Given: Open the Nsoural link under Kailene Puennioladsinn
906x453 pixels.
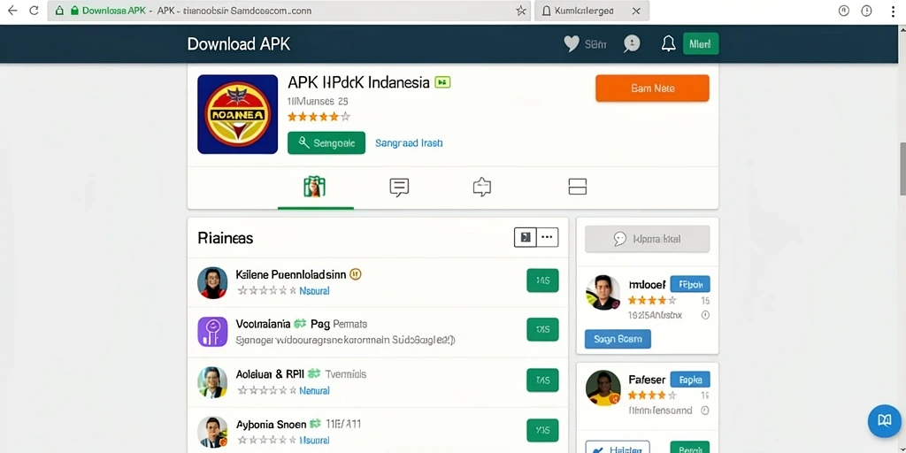Looking at the screenshot, I should click(314, 290).
